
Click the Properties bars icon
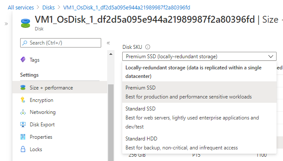pos(23,137)
